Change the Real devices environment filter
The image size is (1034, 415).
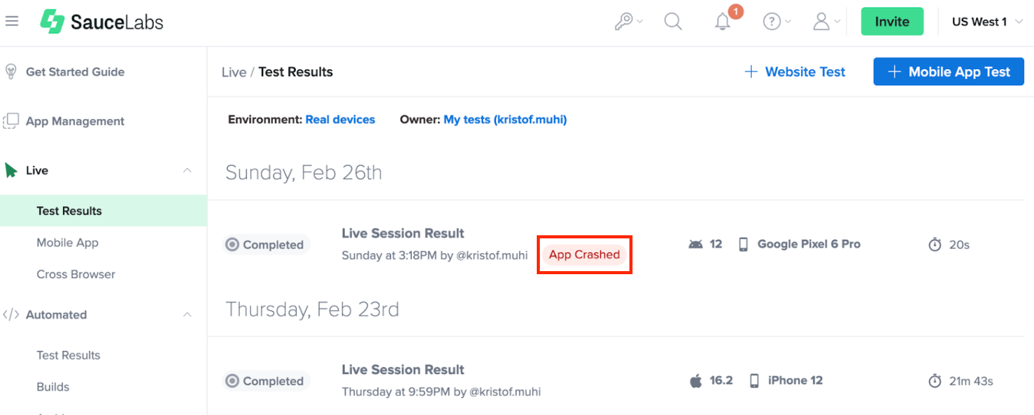[x=340, y=119]
